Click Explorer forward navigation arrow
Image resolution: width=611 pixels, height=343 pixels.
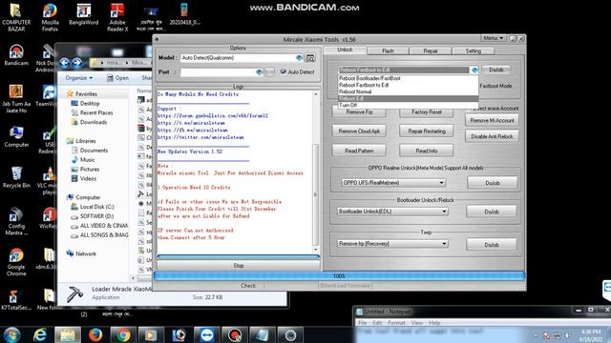tap(77, 63)
